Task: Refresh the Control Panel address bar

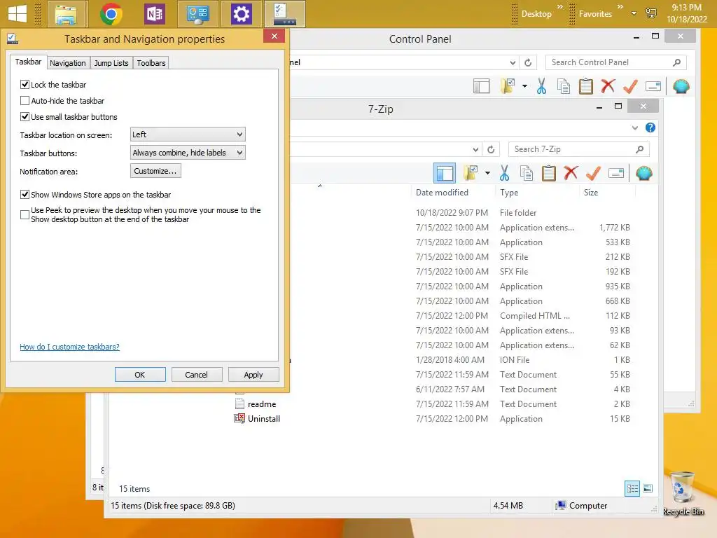Action: click(528, 62)
